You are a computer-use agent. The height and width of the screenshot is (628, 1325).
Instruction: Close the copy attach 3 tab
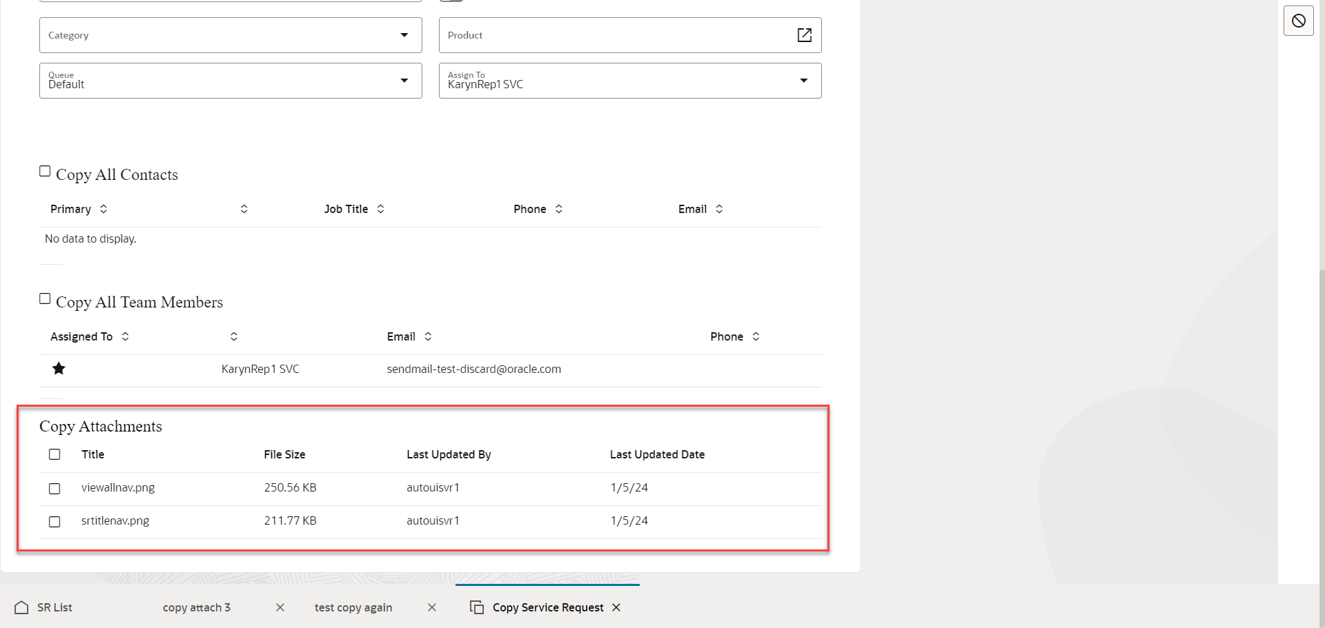pos(280,607)
